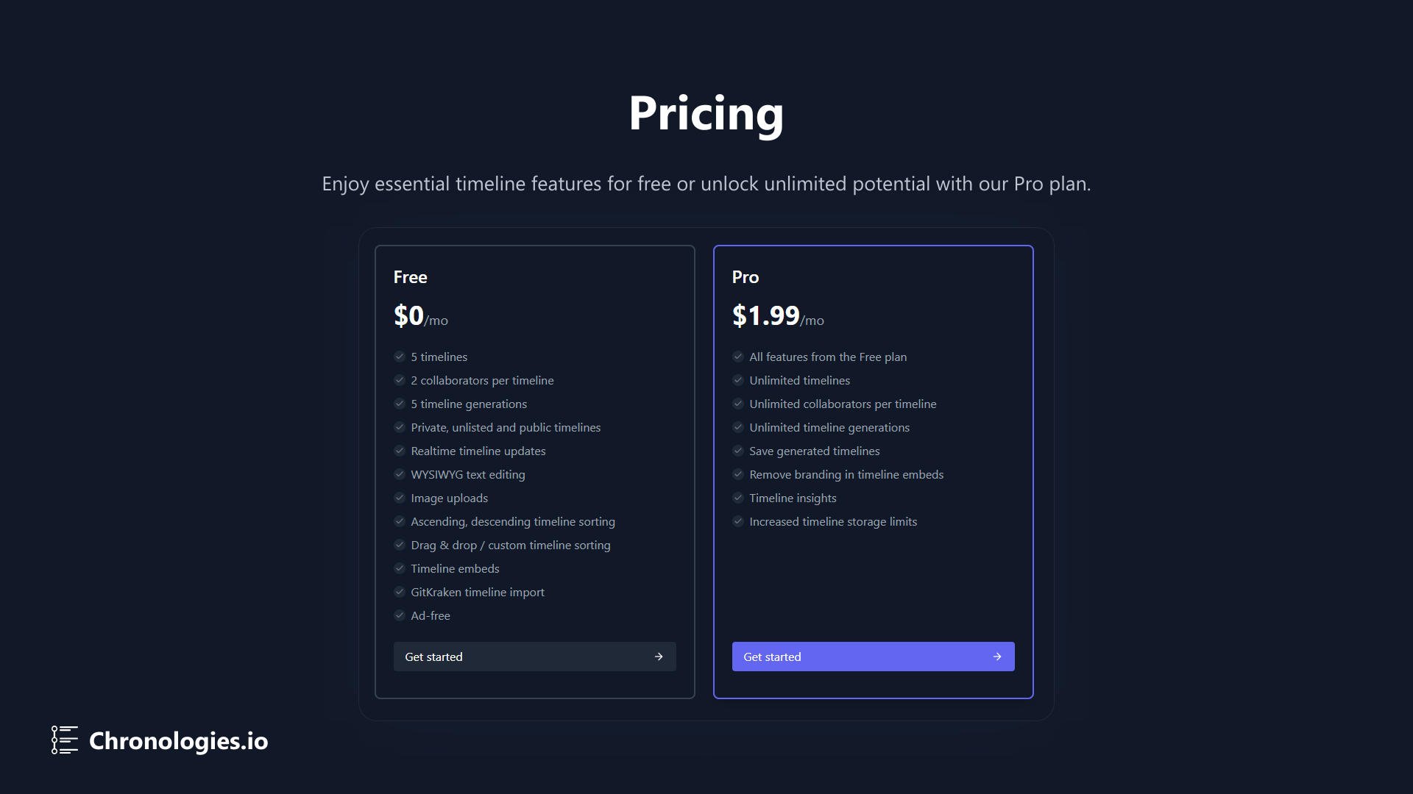The width and height of the screenshot is (1413, 794).
Task: Select the Pro plan heading
Action: [x=746, y=277]
